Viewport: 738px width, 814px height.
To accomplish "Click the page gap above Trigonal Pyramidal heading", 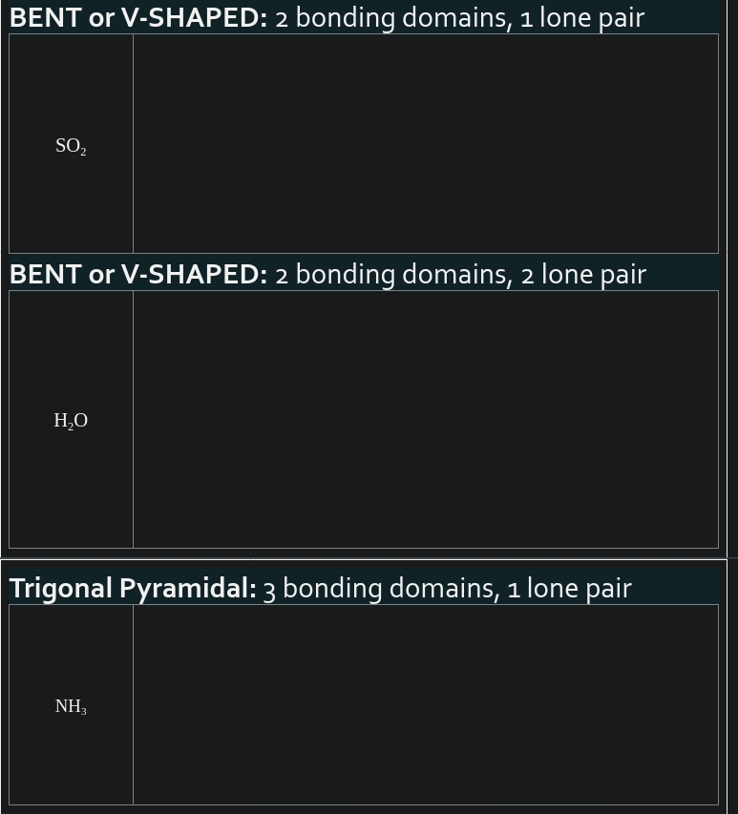I will 363,564.
